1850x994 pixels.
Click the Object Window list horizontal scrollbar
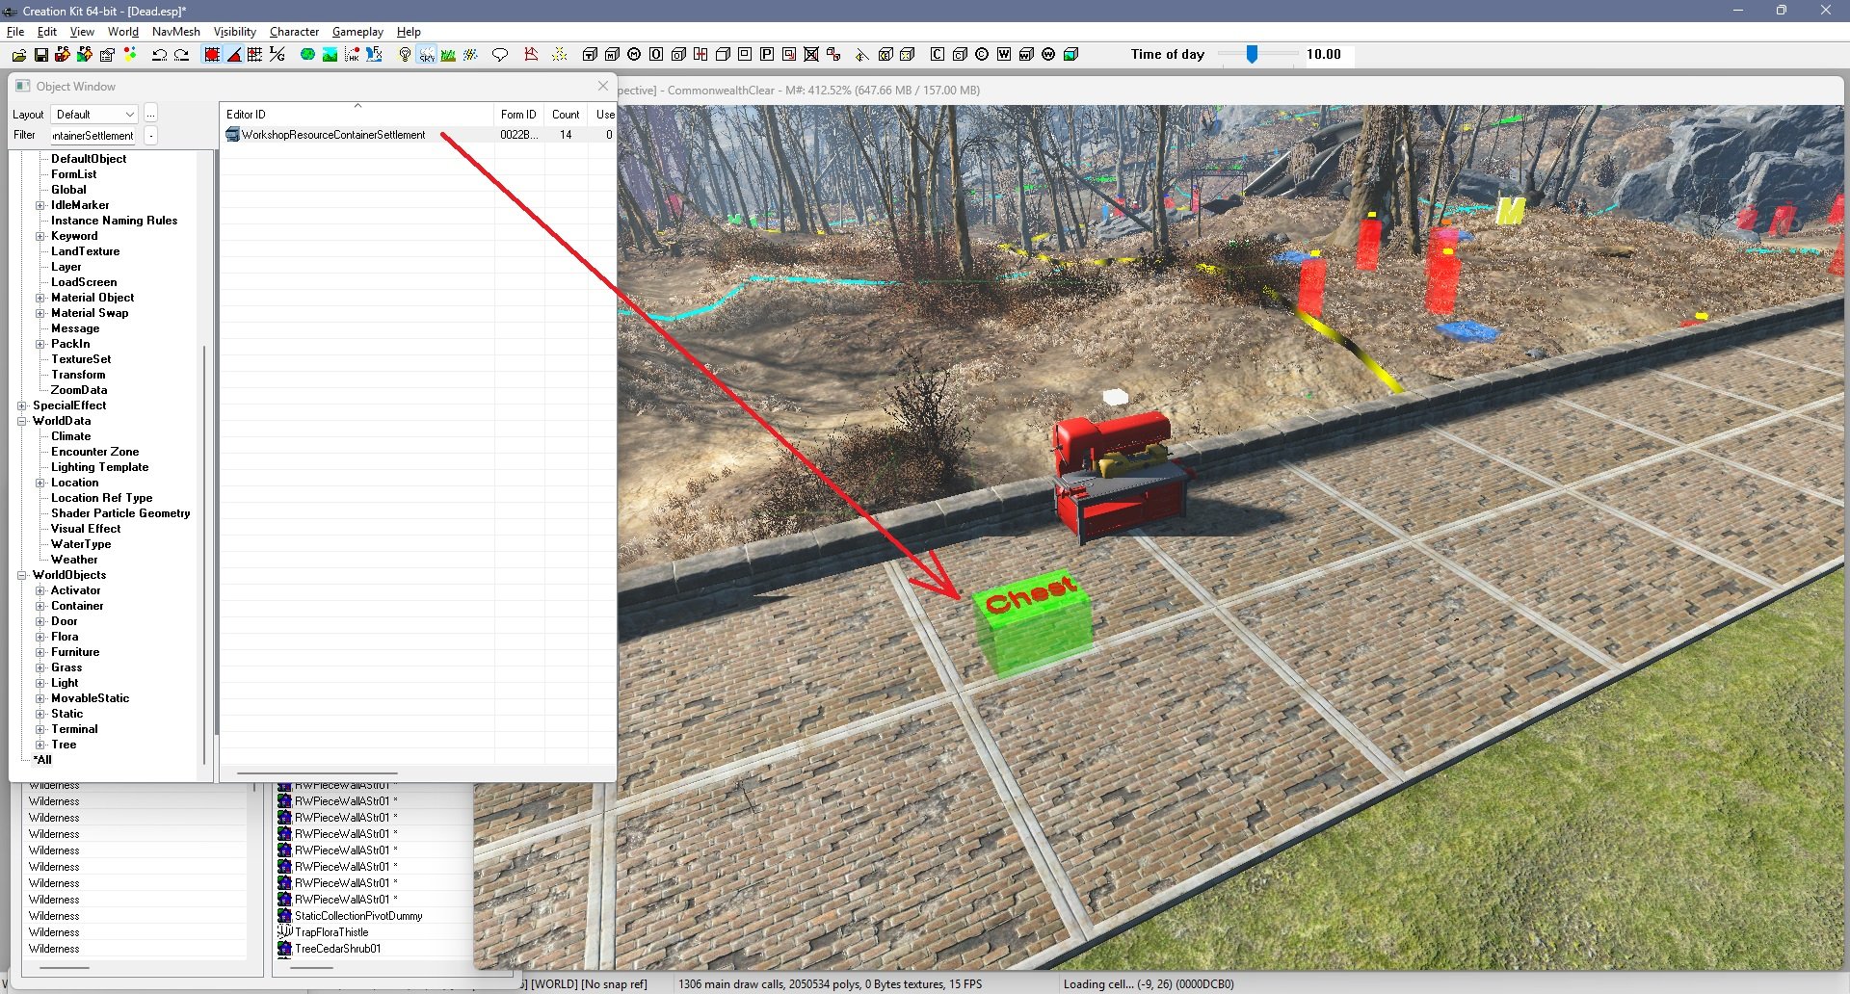(x=318, y=772)
